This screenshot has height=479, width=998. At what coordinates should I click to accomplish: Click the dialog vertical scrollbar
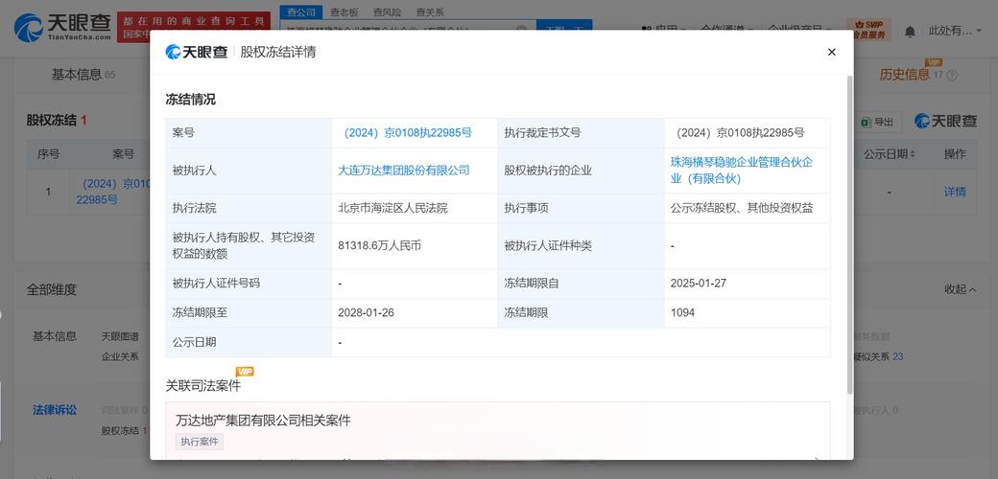coord(849,235)
